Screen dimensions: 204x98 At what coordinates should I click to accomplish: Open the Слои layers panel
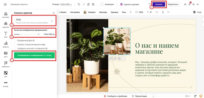pyautogui.click(x=197, y=12)
